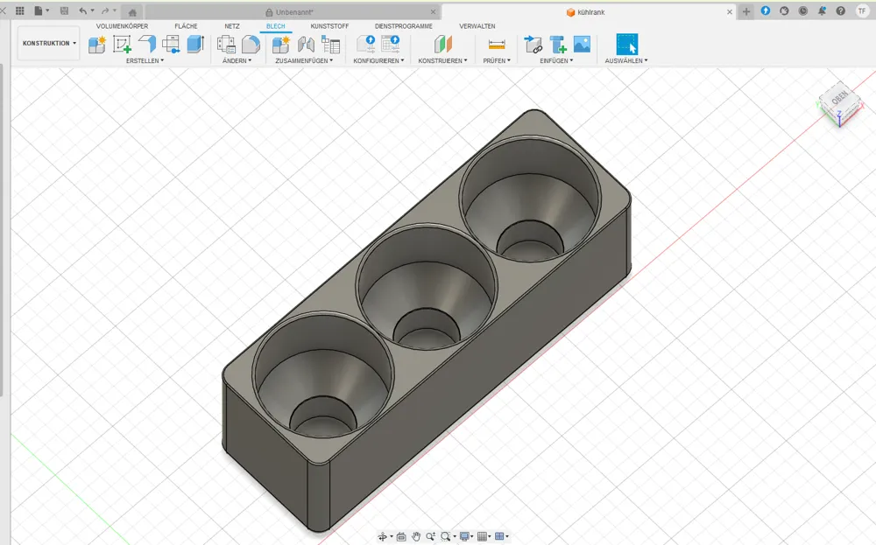Click the Save disk icon
The image size is (876, 545).
[x=64, y=10]
